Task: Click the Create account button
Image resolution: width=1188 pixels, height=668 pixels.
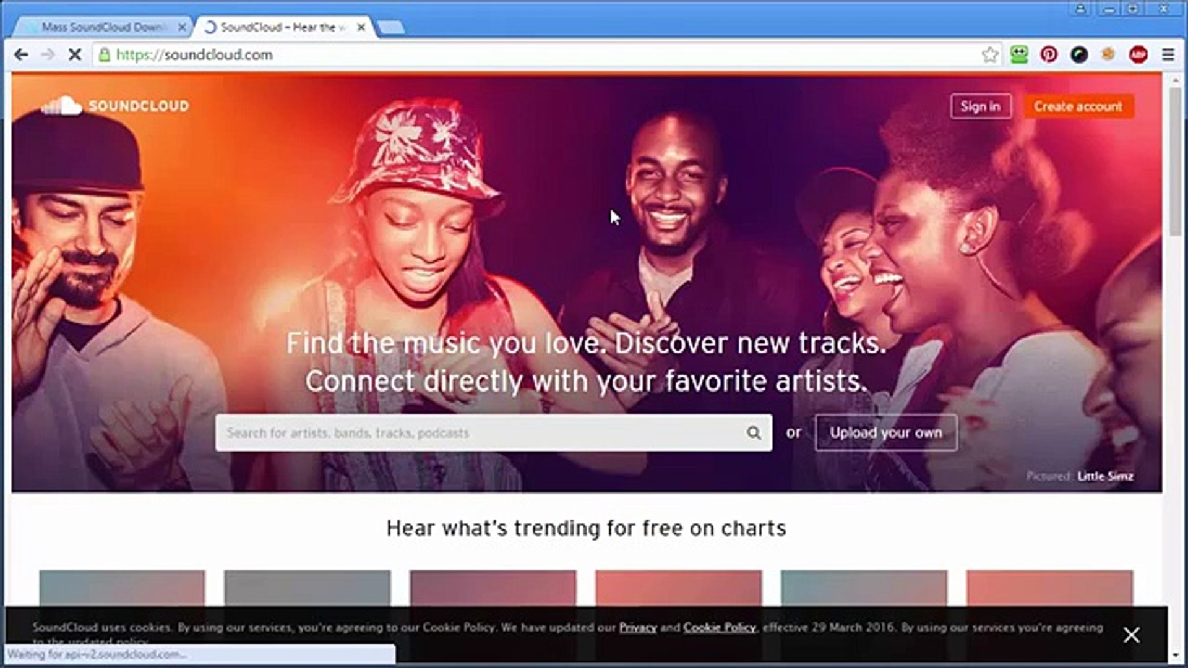Action: [x=1078, y=106]
